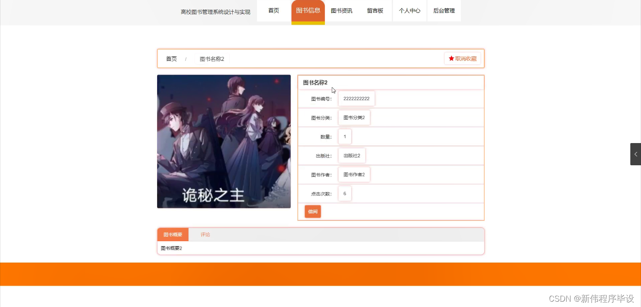Image resolution: width=641 pixels, height=307 pixels.
Task: Click the star icon in 取消收藏
Action: pyautogui.click(x=451, y=59)
